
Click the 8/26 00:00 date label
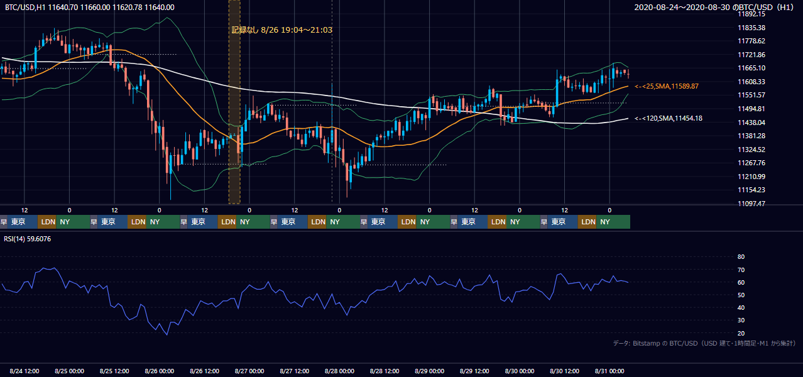[x=160, y=371]
